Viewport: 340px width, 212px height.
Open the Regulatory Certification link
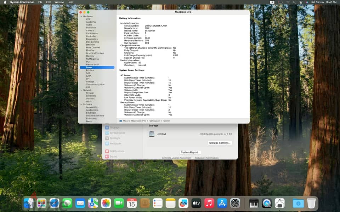(x=206, y=158)
